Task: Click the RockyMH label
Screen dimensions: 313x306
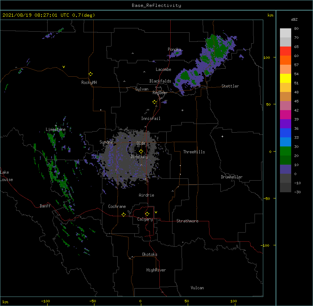Action: [x=89, y=82]
